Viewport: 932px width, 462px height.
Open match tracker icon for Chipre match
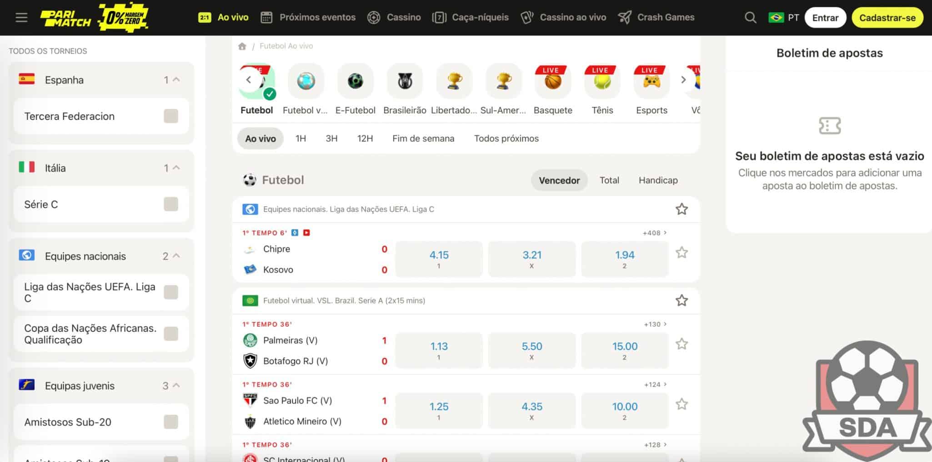point(295,233)
